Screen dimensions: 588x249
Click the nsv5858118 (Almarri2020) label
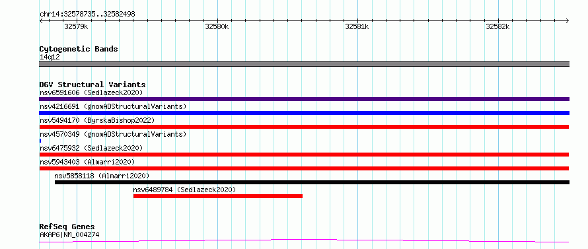[x=102, y=176]
